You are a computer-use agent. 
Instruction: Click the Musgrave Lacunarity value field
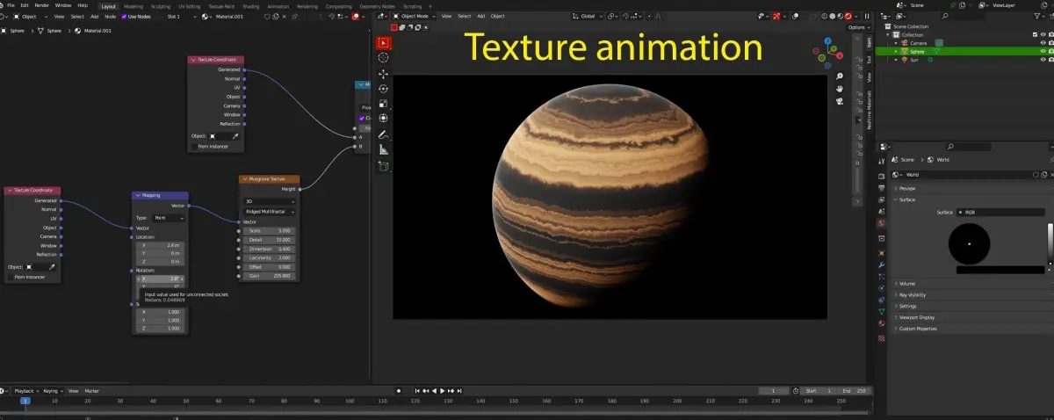[270, 257]
